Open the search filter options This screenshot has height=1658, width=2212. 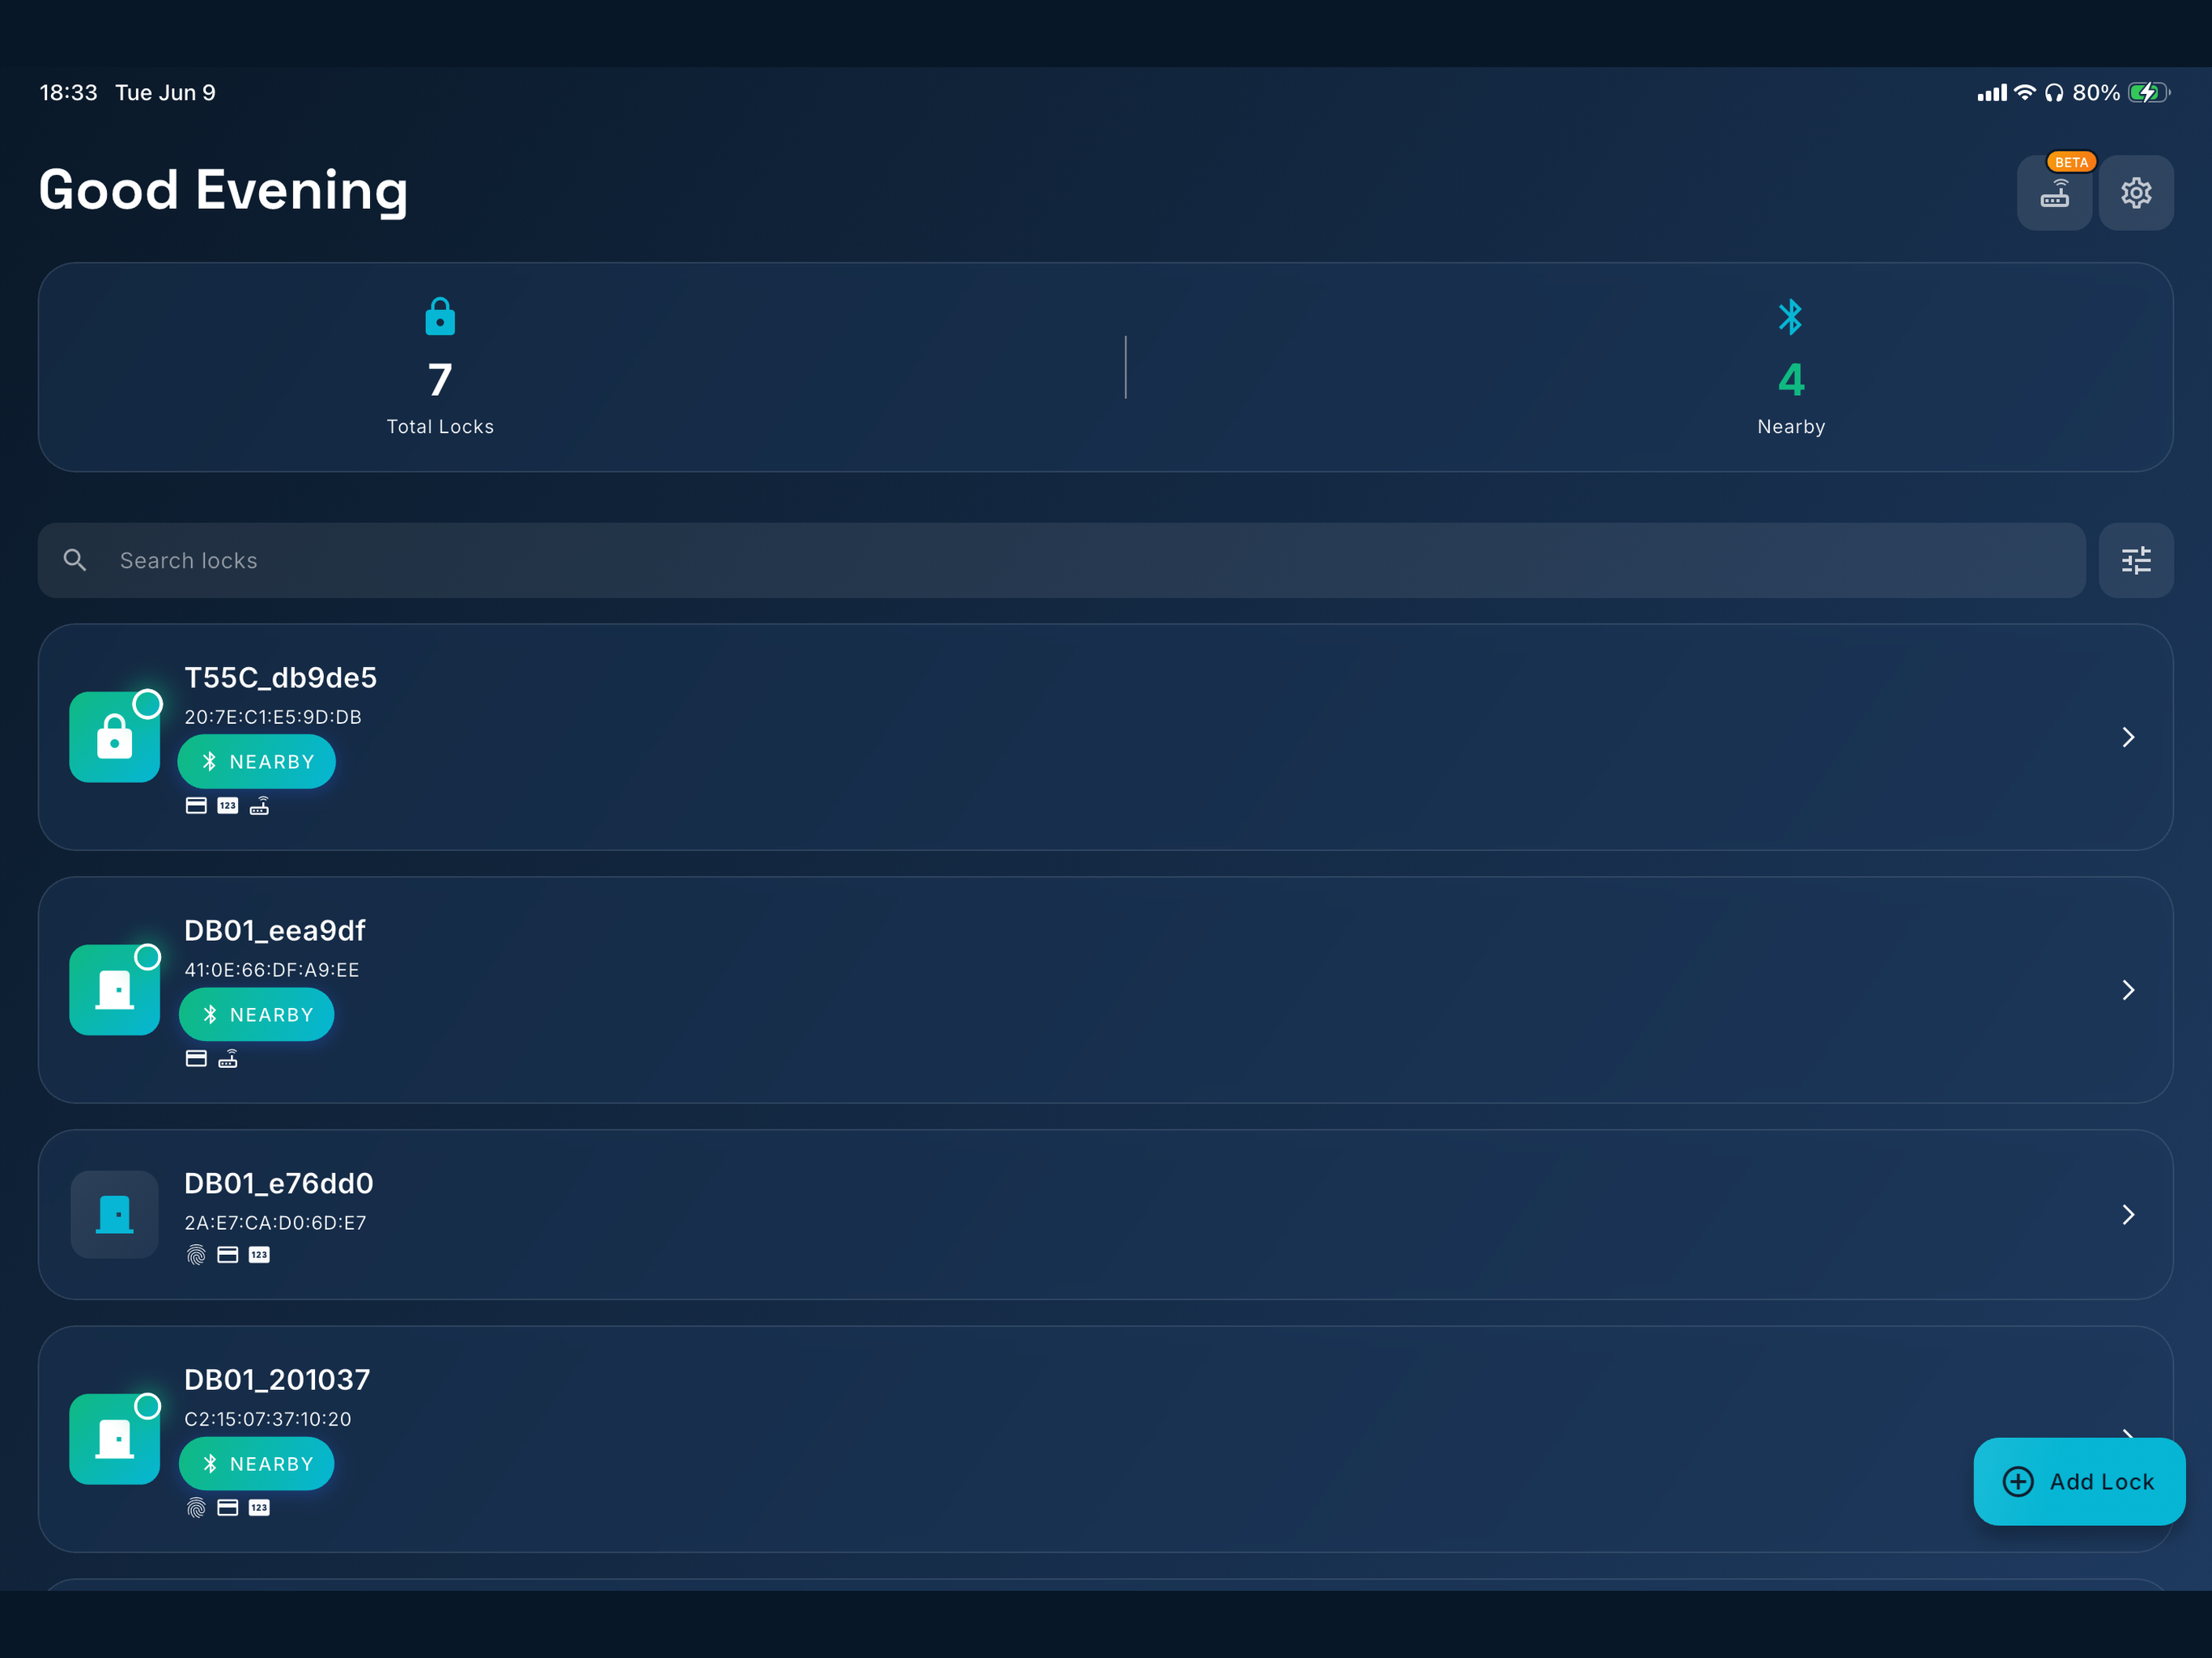coord(2136,560)
